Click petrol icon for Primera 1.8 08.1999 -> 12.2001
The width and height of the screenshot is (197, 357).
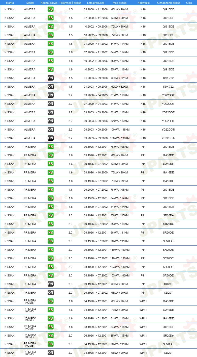click(51, 198)
